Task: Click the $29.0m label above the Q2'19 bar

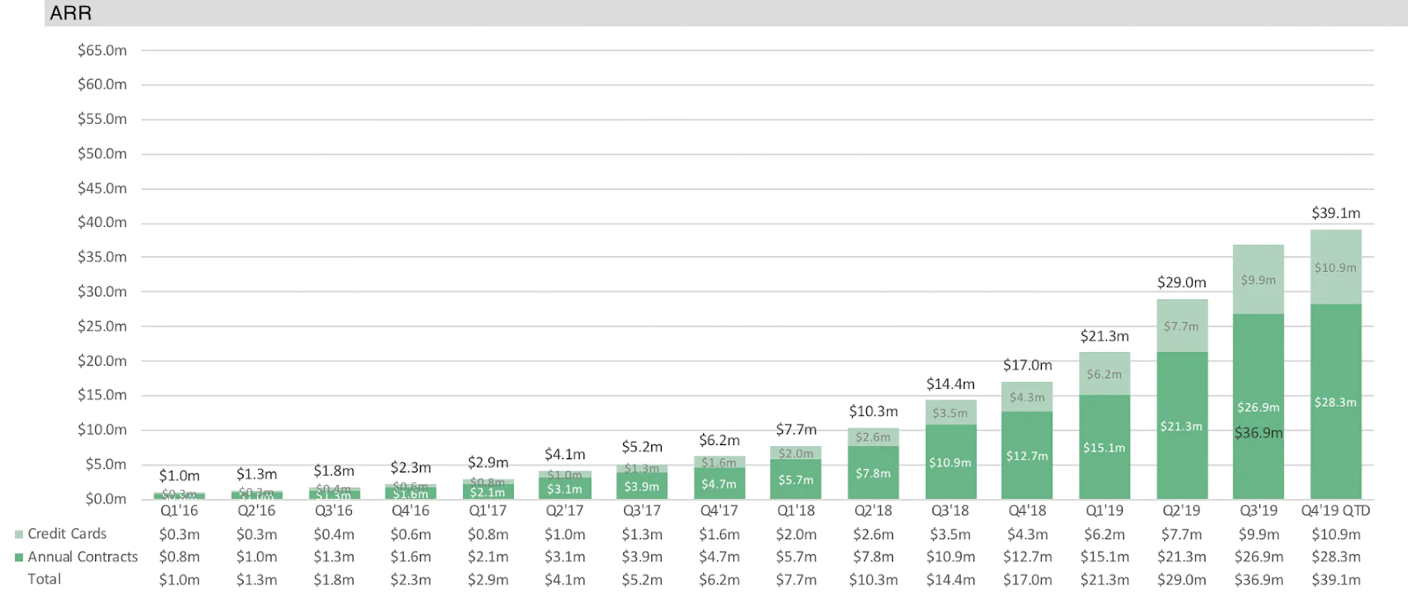Action: point(1181,282)
